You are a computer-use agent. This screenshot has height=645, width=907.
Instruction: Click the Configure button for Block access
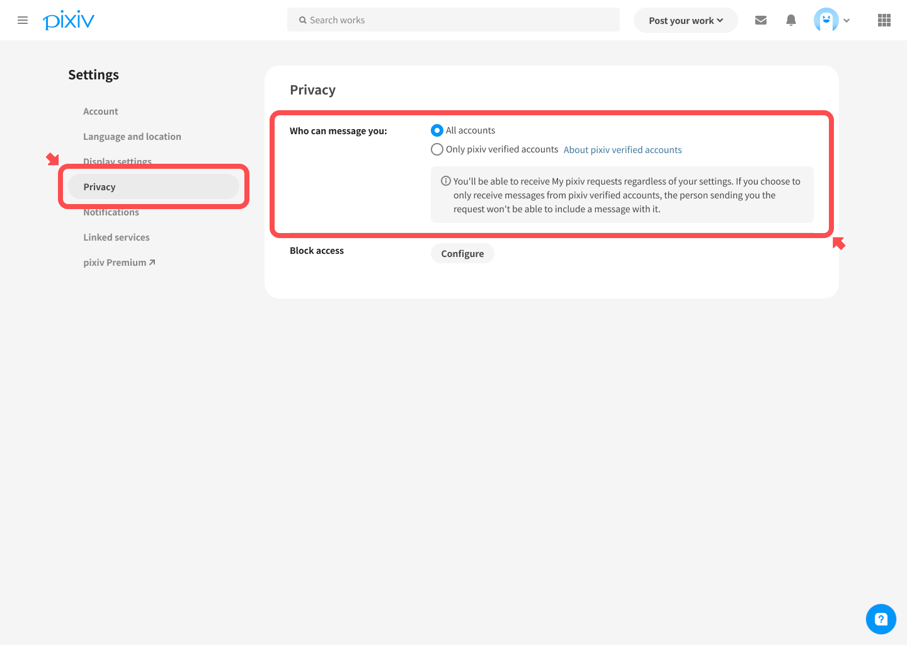(x=462, y=253)
